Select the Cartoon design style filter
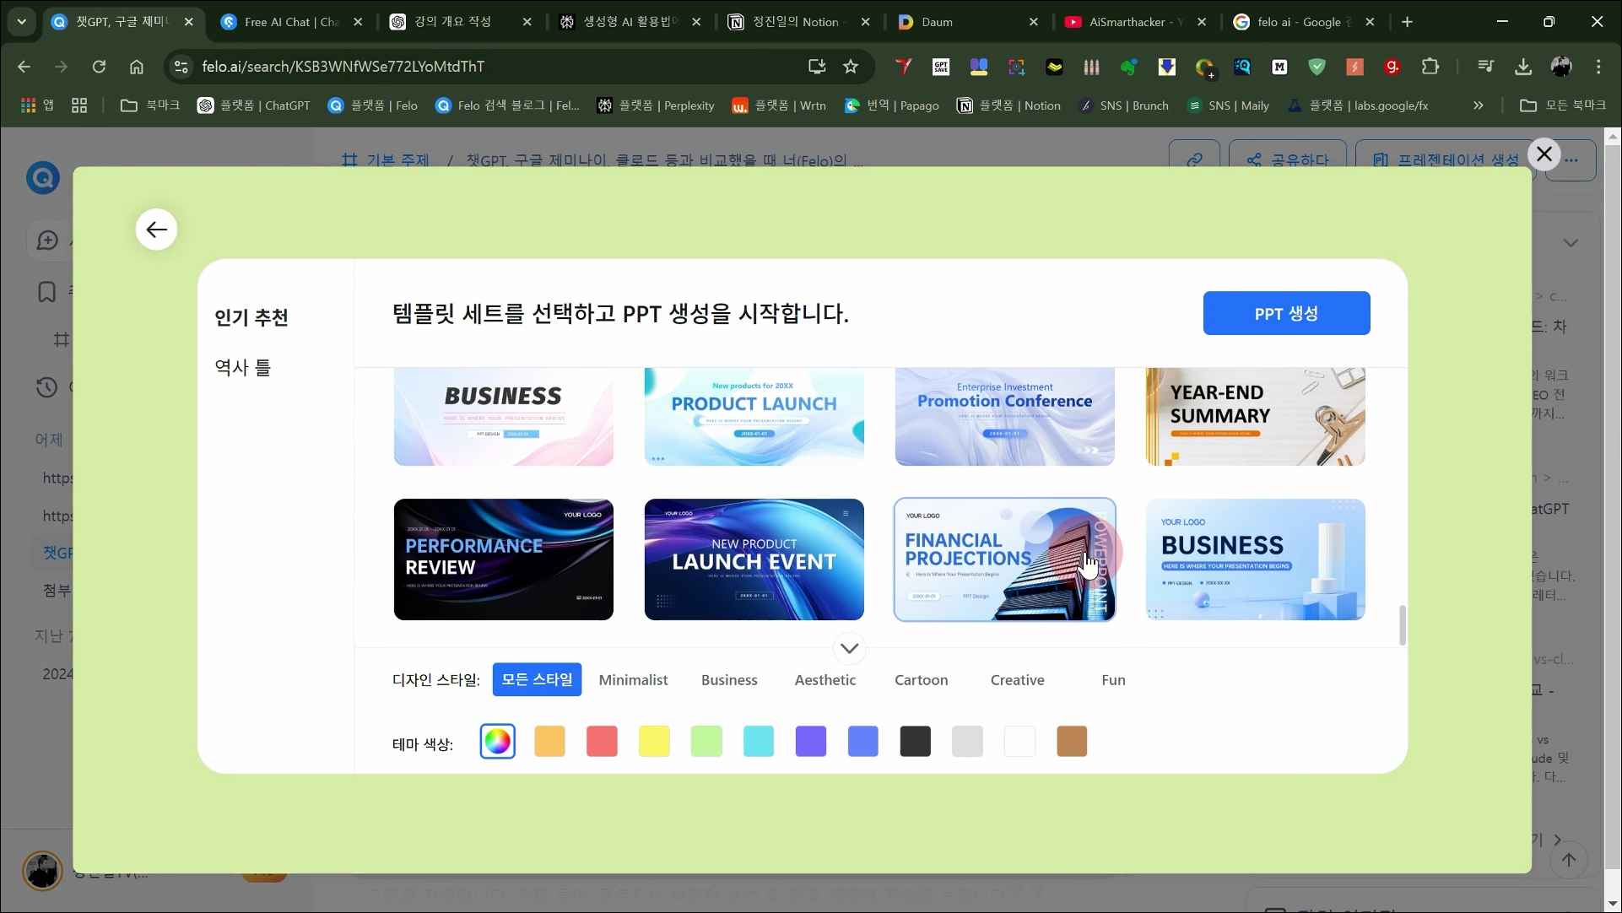The image size is (1622, 913). coord(921,680)
